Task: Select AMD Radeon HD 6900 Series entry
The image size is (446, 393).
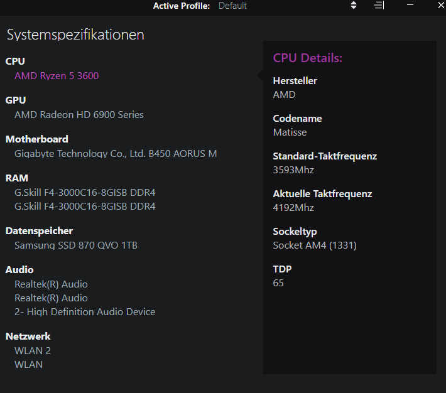Action: (79, 115)
